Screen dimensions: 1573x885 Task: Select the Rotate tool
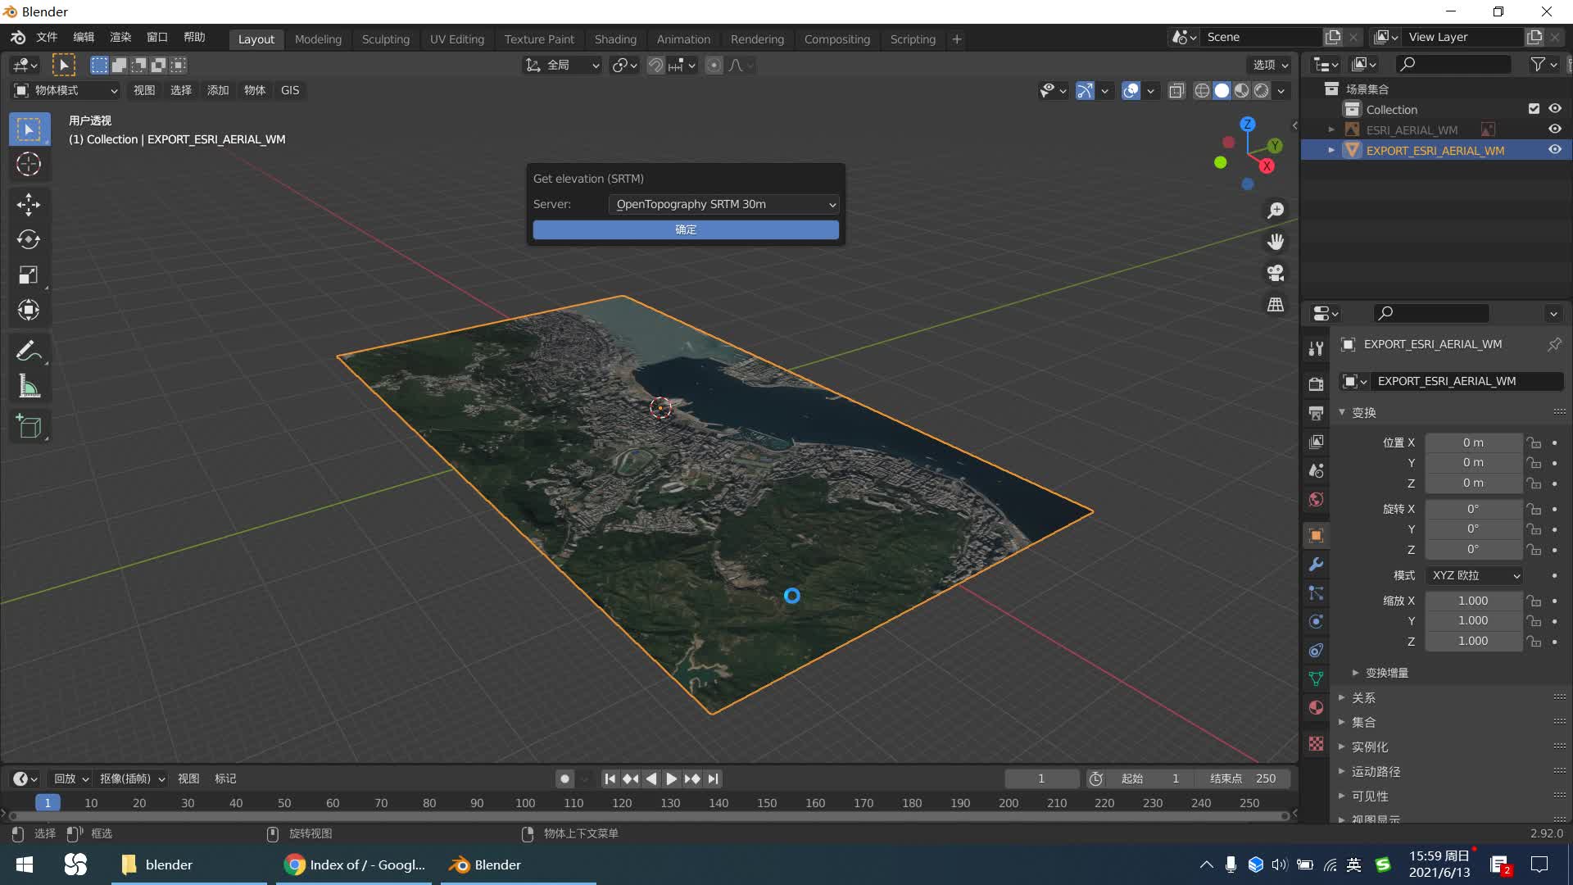click(x=29, y=239)
